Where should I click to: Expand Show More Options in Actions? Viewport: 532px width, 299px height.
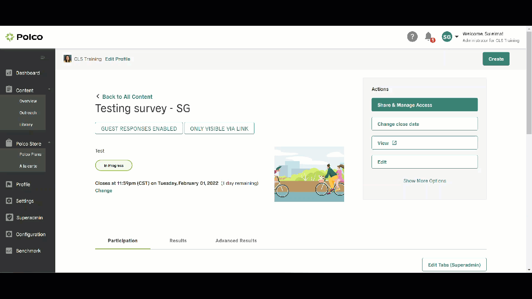424,181
